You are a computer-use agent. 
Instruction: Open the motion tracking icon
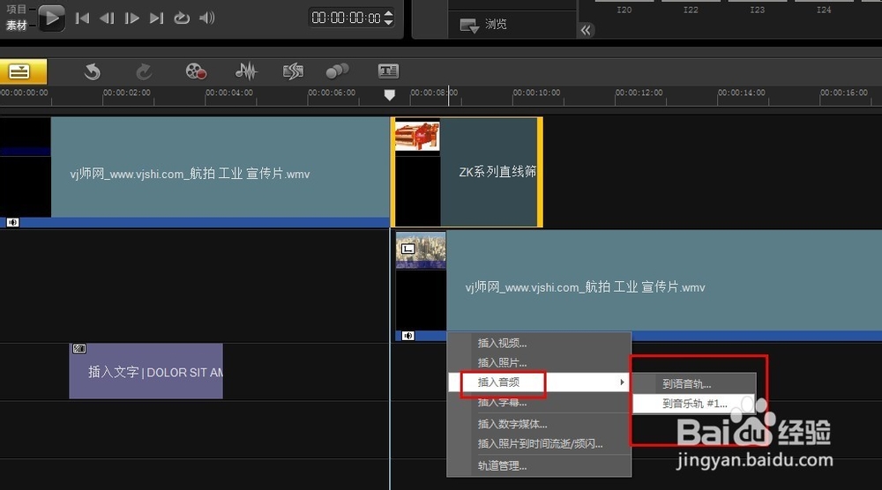(x=338, y=71)
